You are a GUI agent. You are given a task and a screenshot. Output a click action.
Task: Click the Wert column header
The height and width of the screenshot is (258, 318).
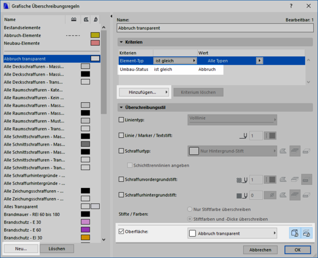coord(251,53)
